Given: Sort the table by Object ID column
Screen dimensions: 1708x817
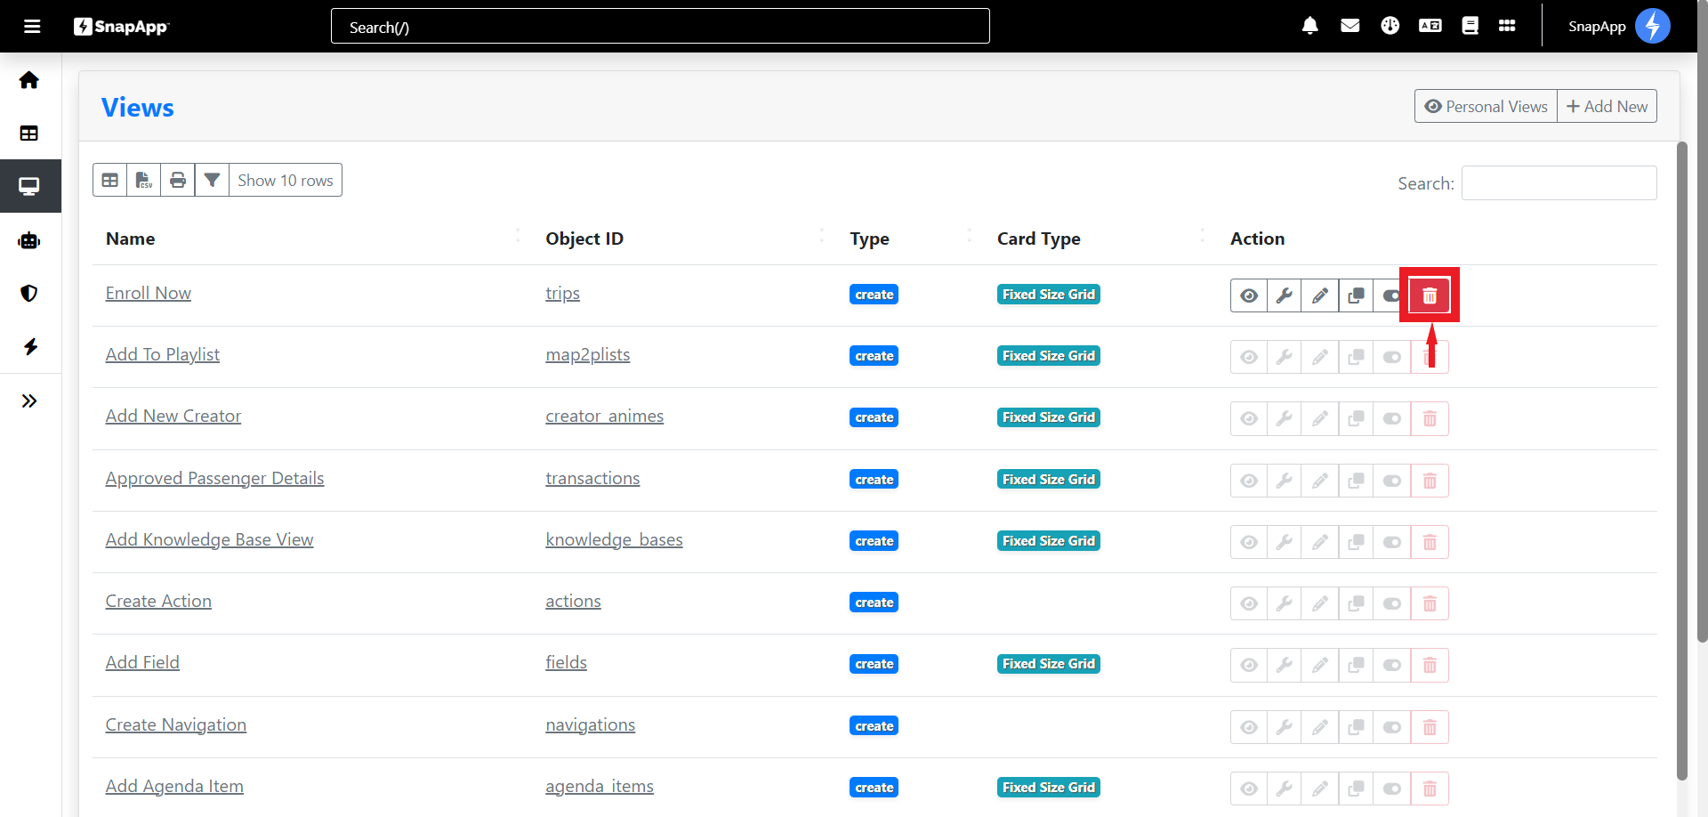Looking at the screenshot, I should [x=684, y=239].
